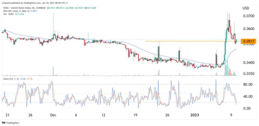
Task: Click the USD currency label
Action: point(246,8)
